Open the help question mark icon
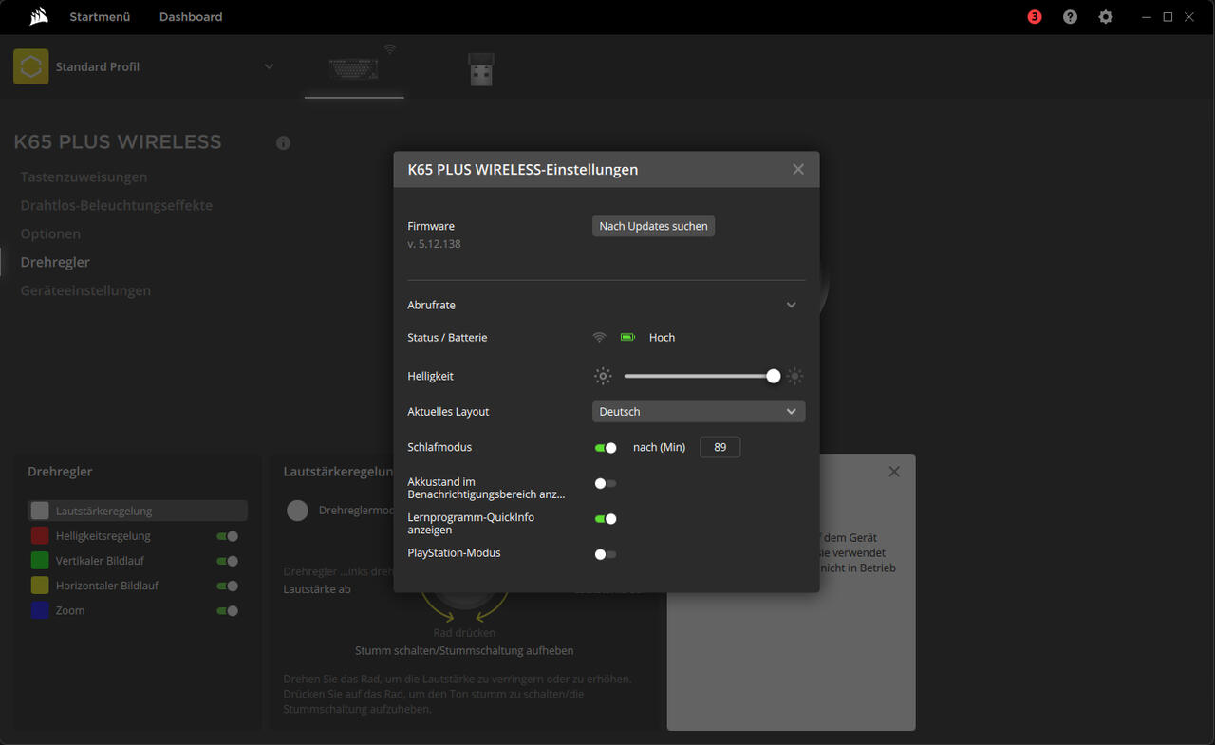The image size is (1215, 745). point(1070,17)
